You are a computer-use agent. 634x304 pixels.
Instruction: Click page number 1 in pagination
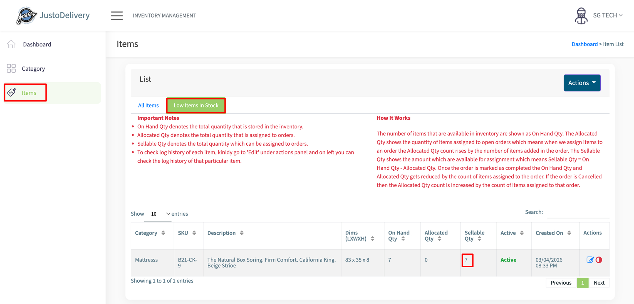(582, 283)
